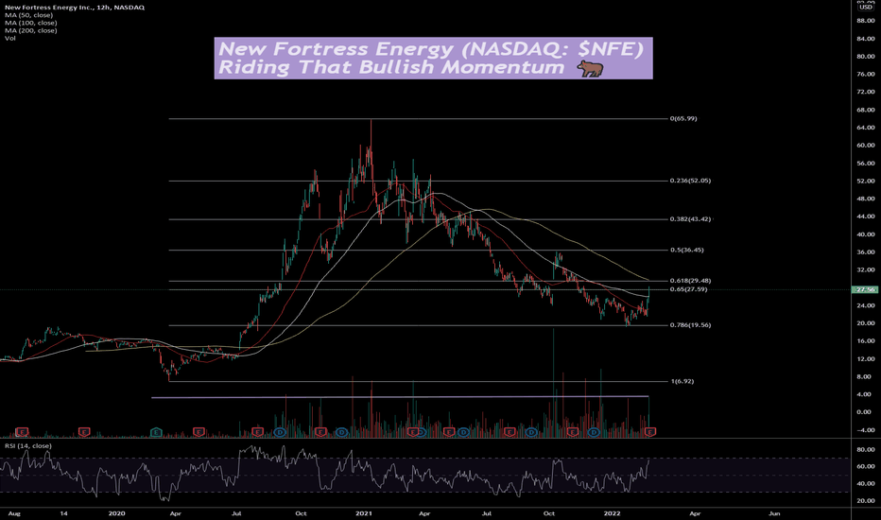Click the RSI axis label 80.00
881x520 pixels.
(866, 450)
